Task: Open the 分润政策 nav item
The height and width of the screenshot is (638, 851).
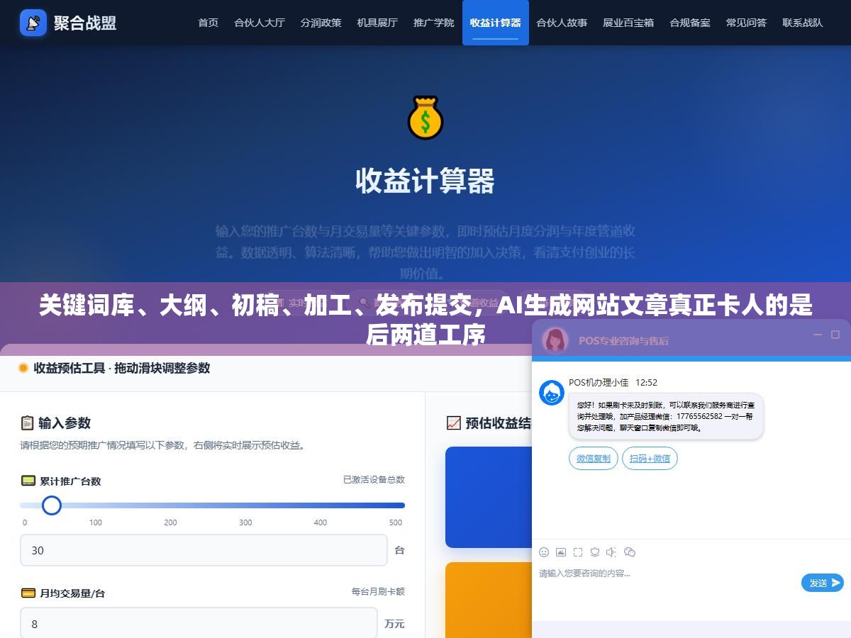Action: click(x=321, y=23)
